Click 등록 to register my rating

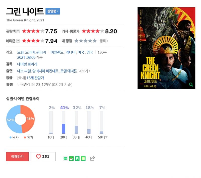pos(104,41)
